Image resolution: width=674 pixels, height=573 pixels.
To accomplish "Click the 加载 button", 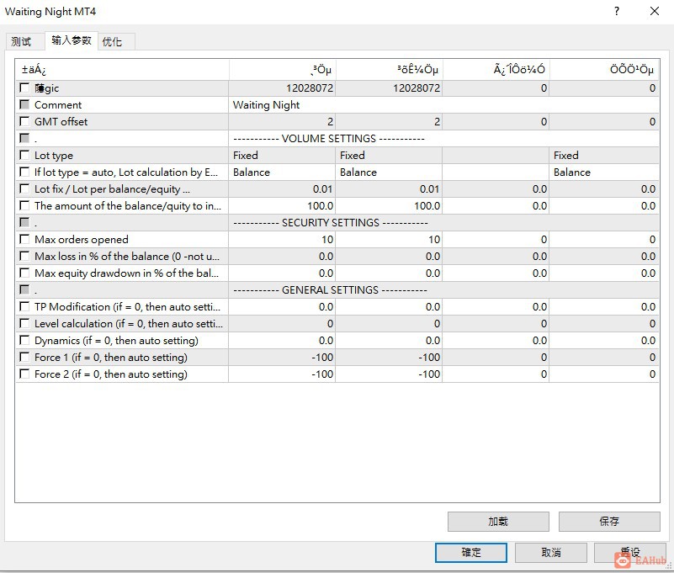I will point(498,521).
